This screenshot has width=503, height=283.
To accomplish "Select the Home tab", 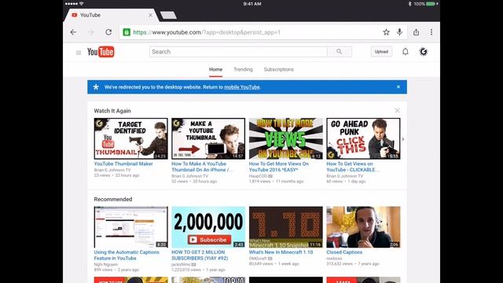I will coord(215,69).
